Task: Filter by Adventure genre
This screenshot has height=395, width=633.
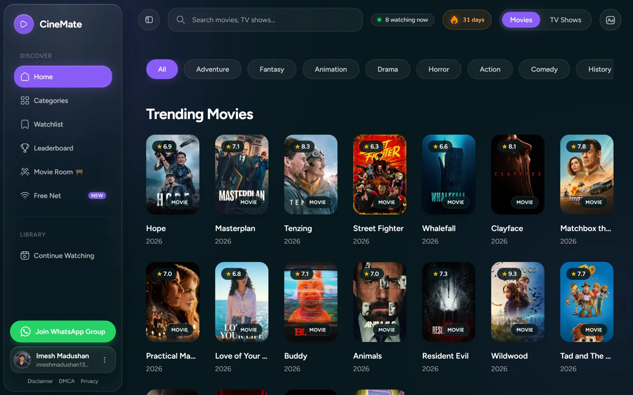Action: coord(212,69)
